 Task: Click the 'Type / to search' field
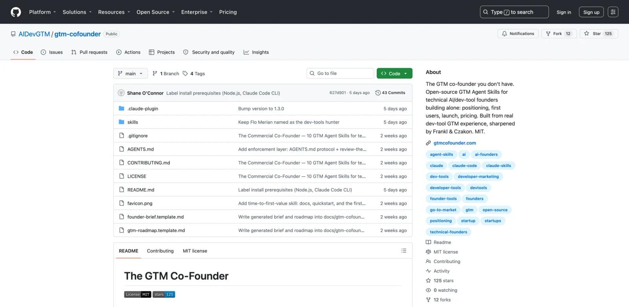click(x=514, y=12)
